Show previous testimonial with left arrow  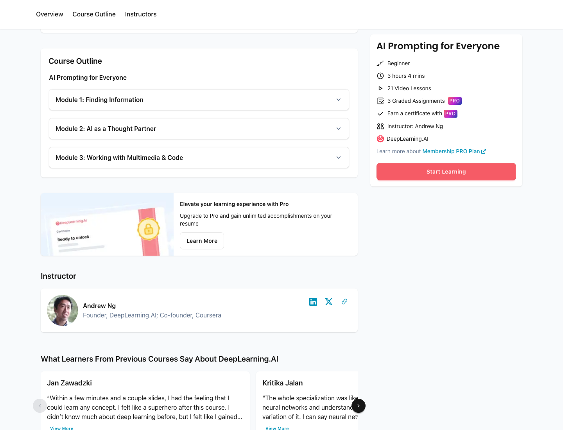coord(40,406)
